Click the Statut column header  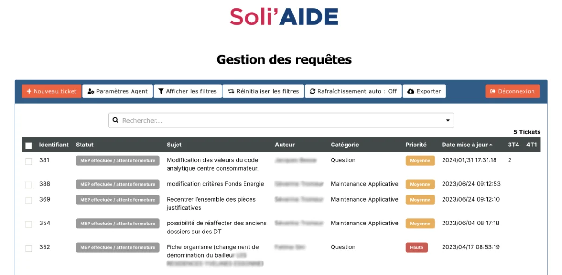tap(85, 145)
